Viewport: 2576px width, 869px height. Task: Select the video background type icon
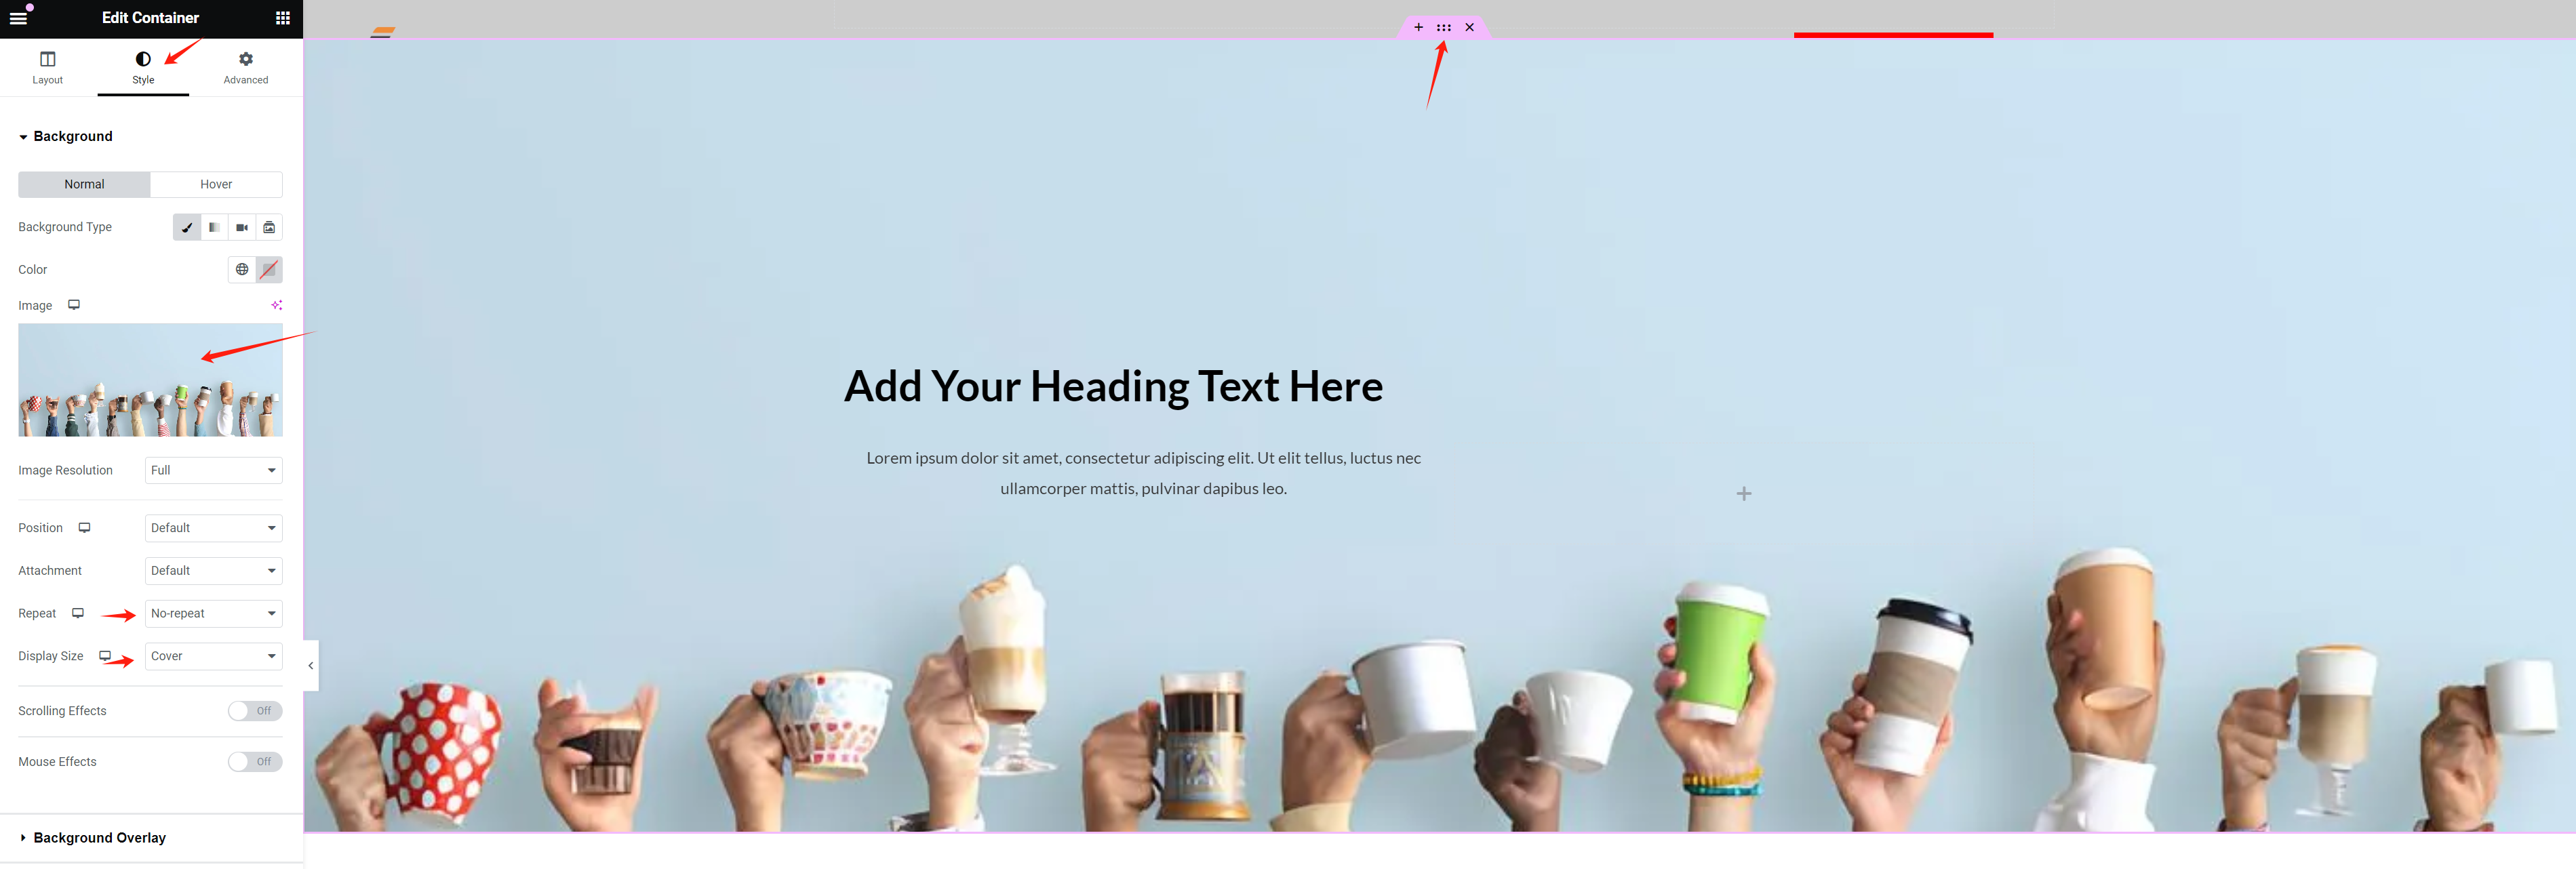[241, 226]
